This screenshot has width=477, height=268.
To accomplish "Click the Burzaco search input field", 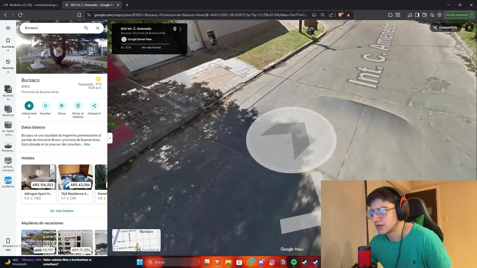I will [x=52, y=28].
